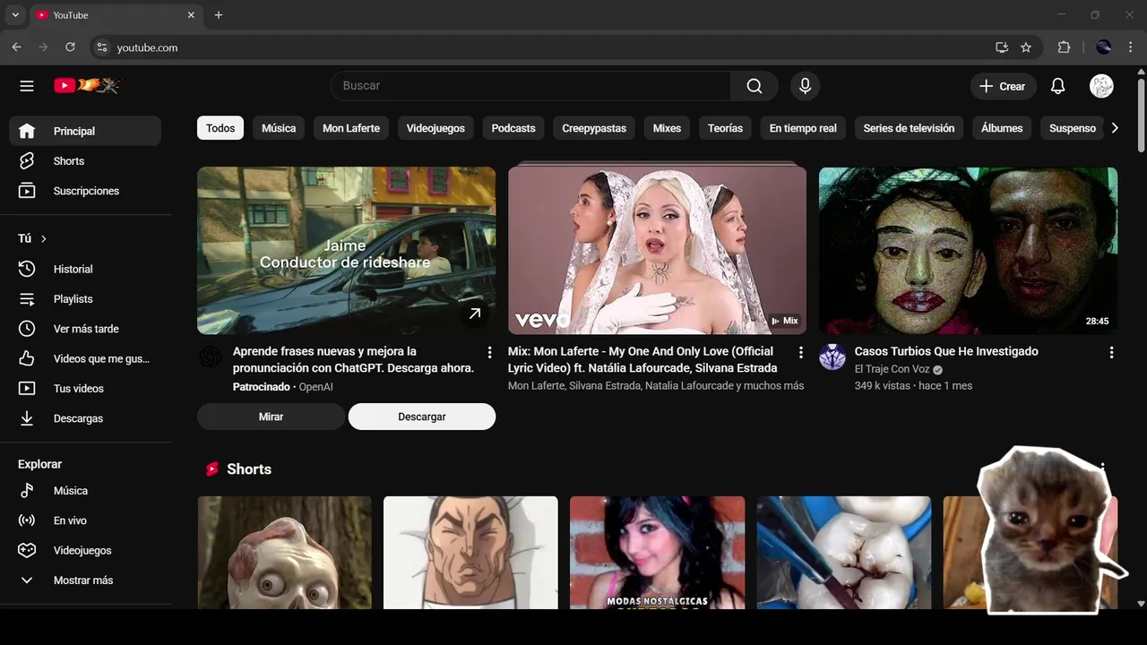
Task: Click external link arrow on ad thumbnail
Action: 475,314
